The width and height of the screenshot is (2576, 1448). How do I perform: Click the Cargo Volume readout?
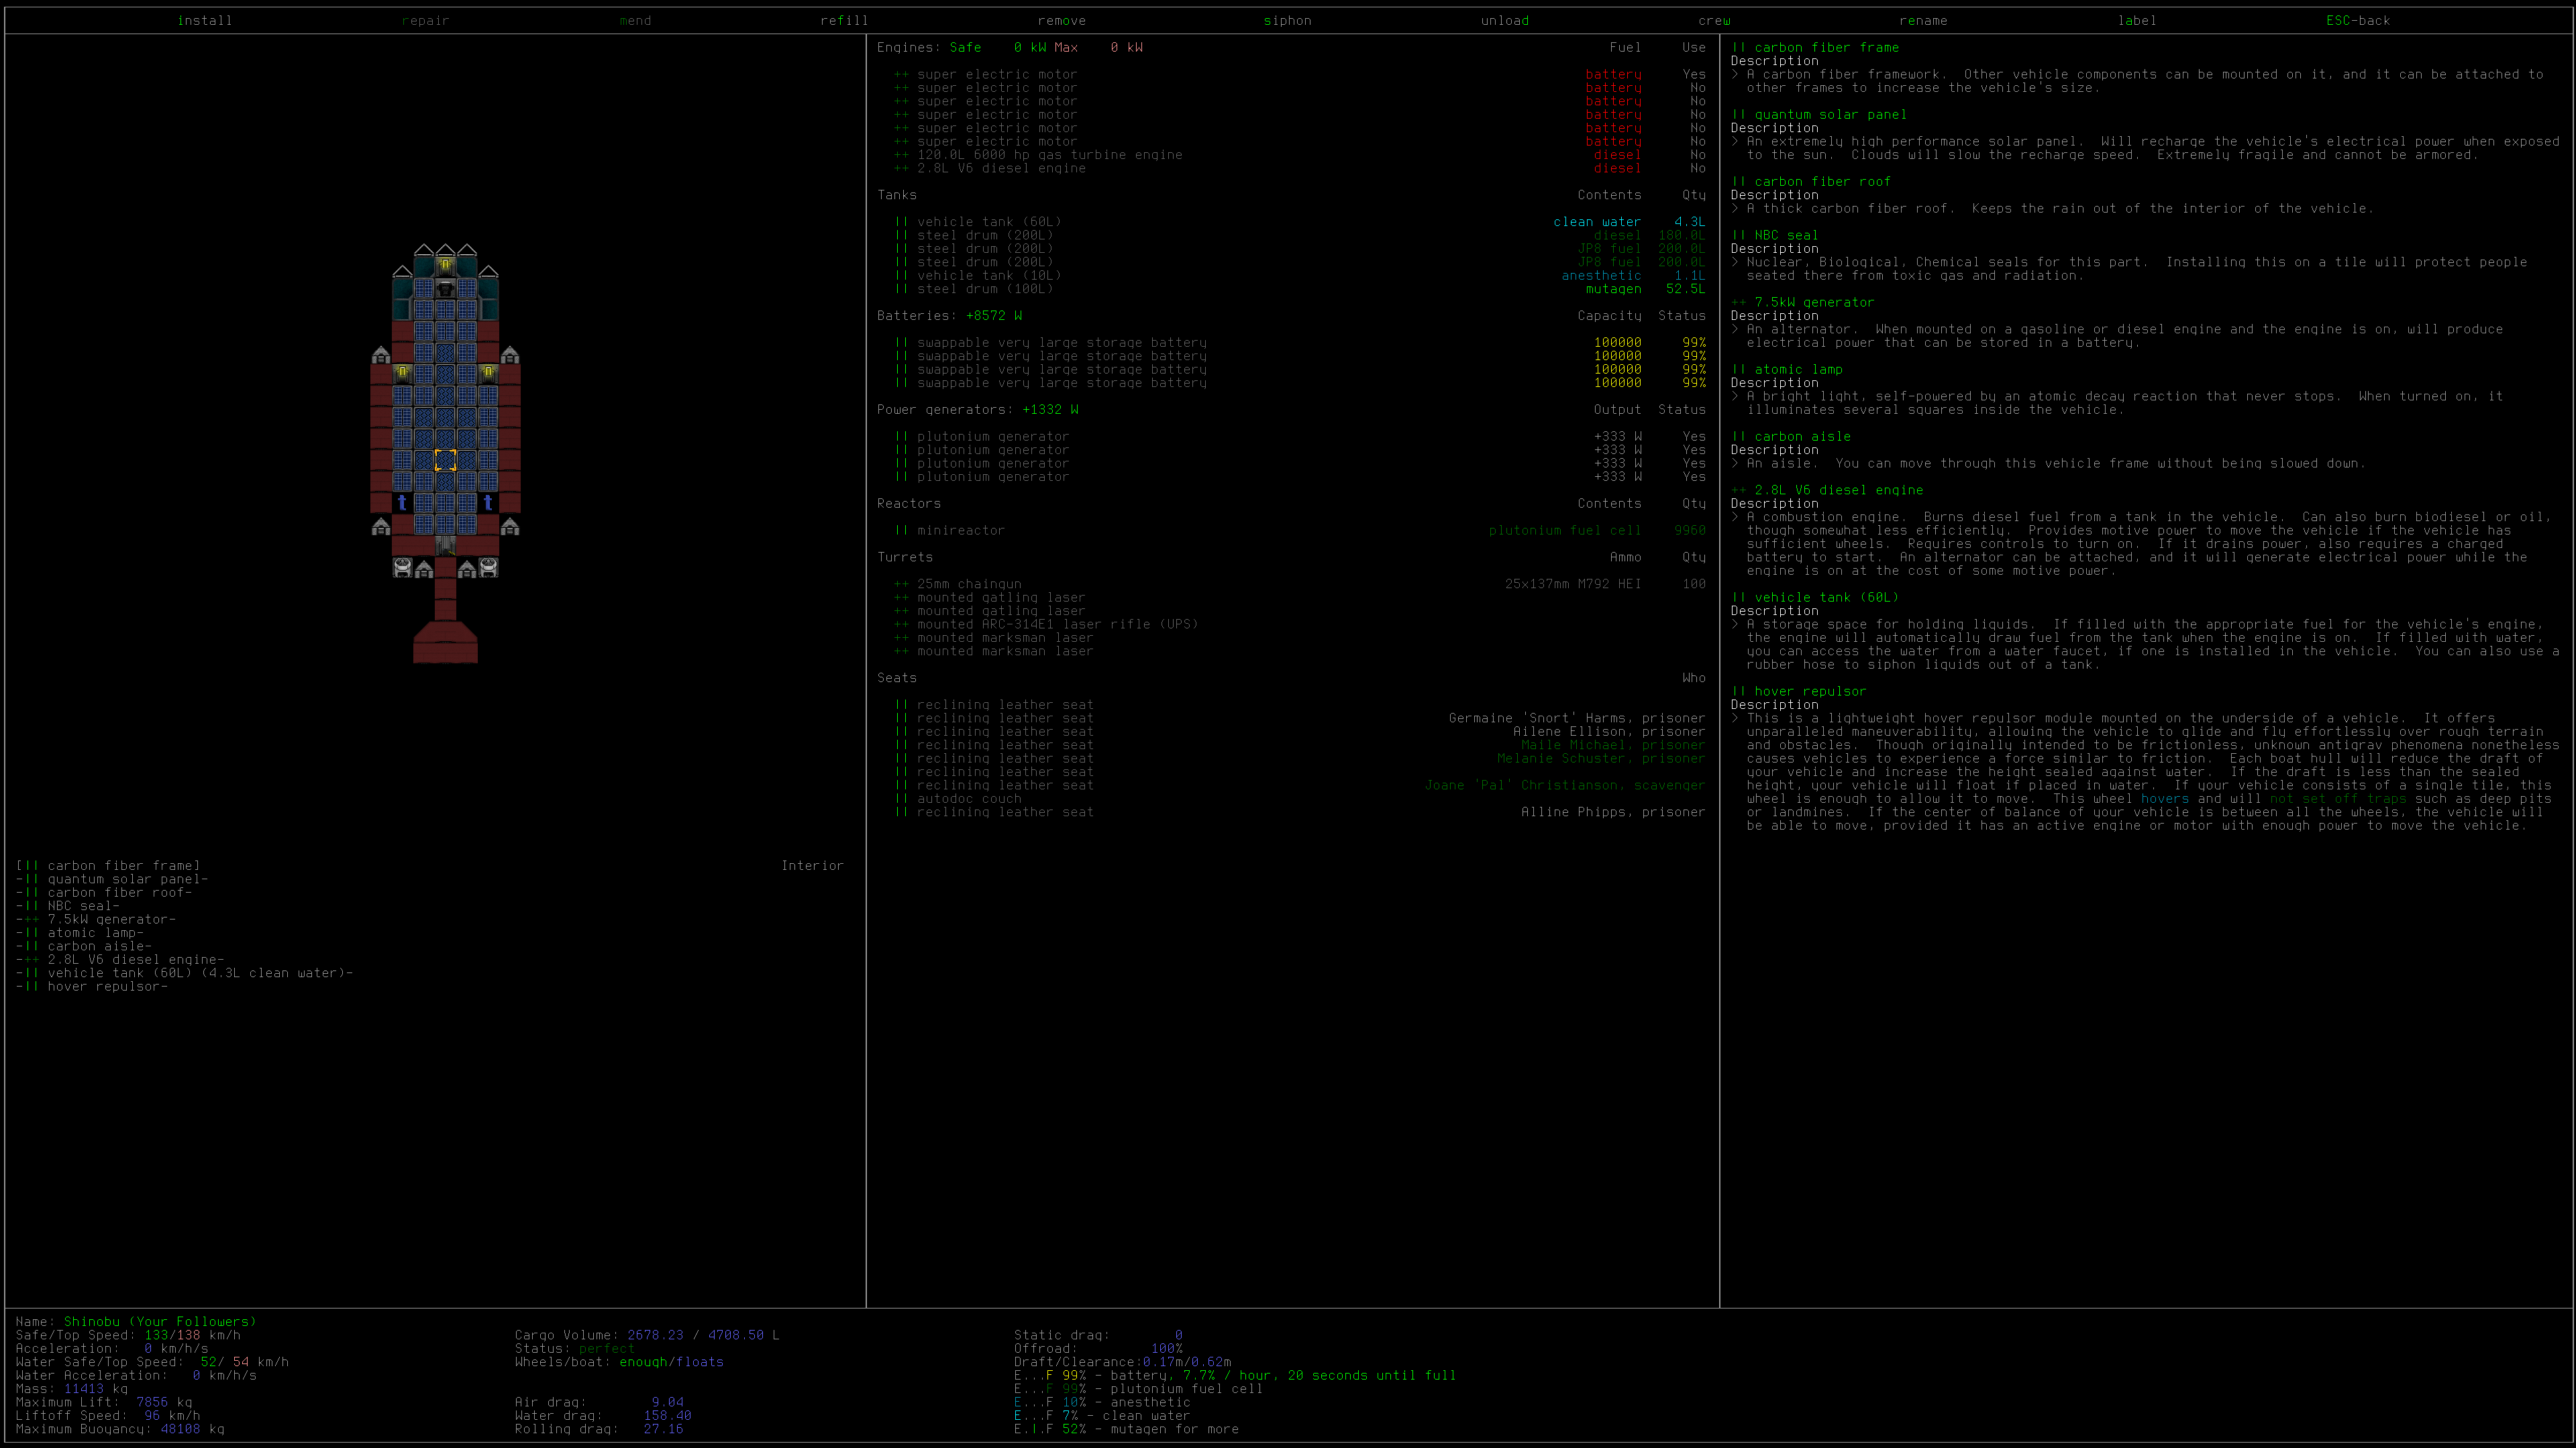tap(647, 1335)
